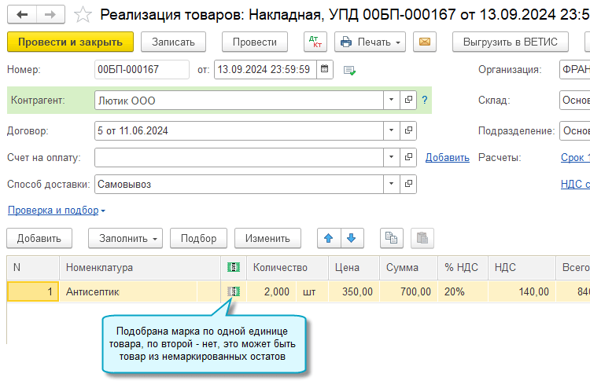This screenshot has width=590, height=381.
Task: Open marking codes icon in Антисептик row
Action: tap(234, 291)
